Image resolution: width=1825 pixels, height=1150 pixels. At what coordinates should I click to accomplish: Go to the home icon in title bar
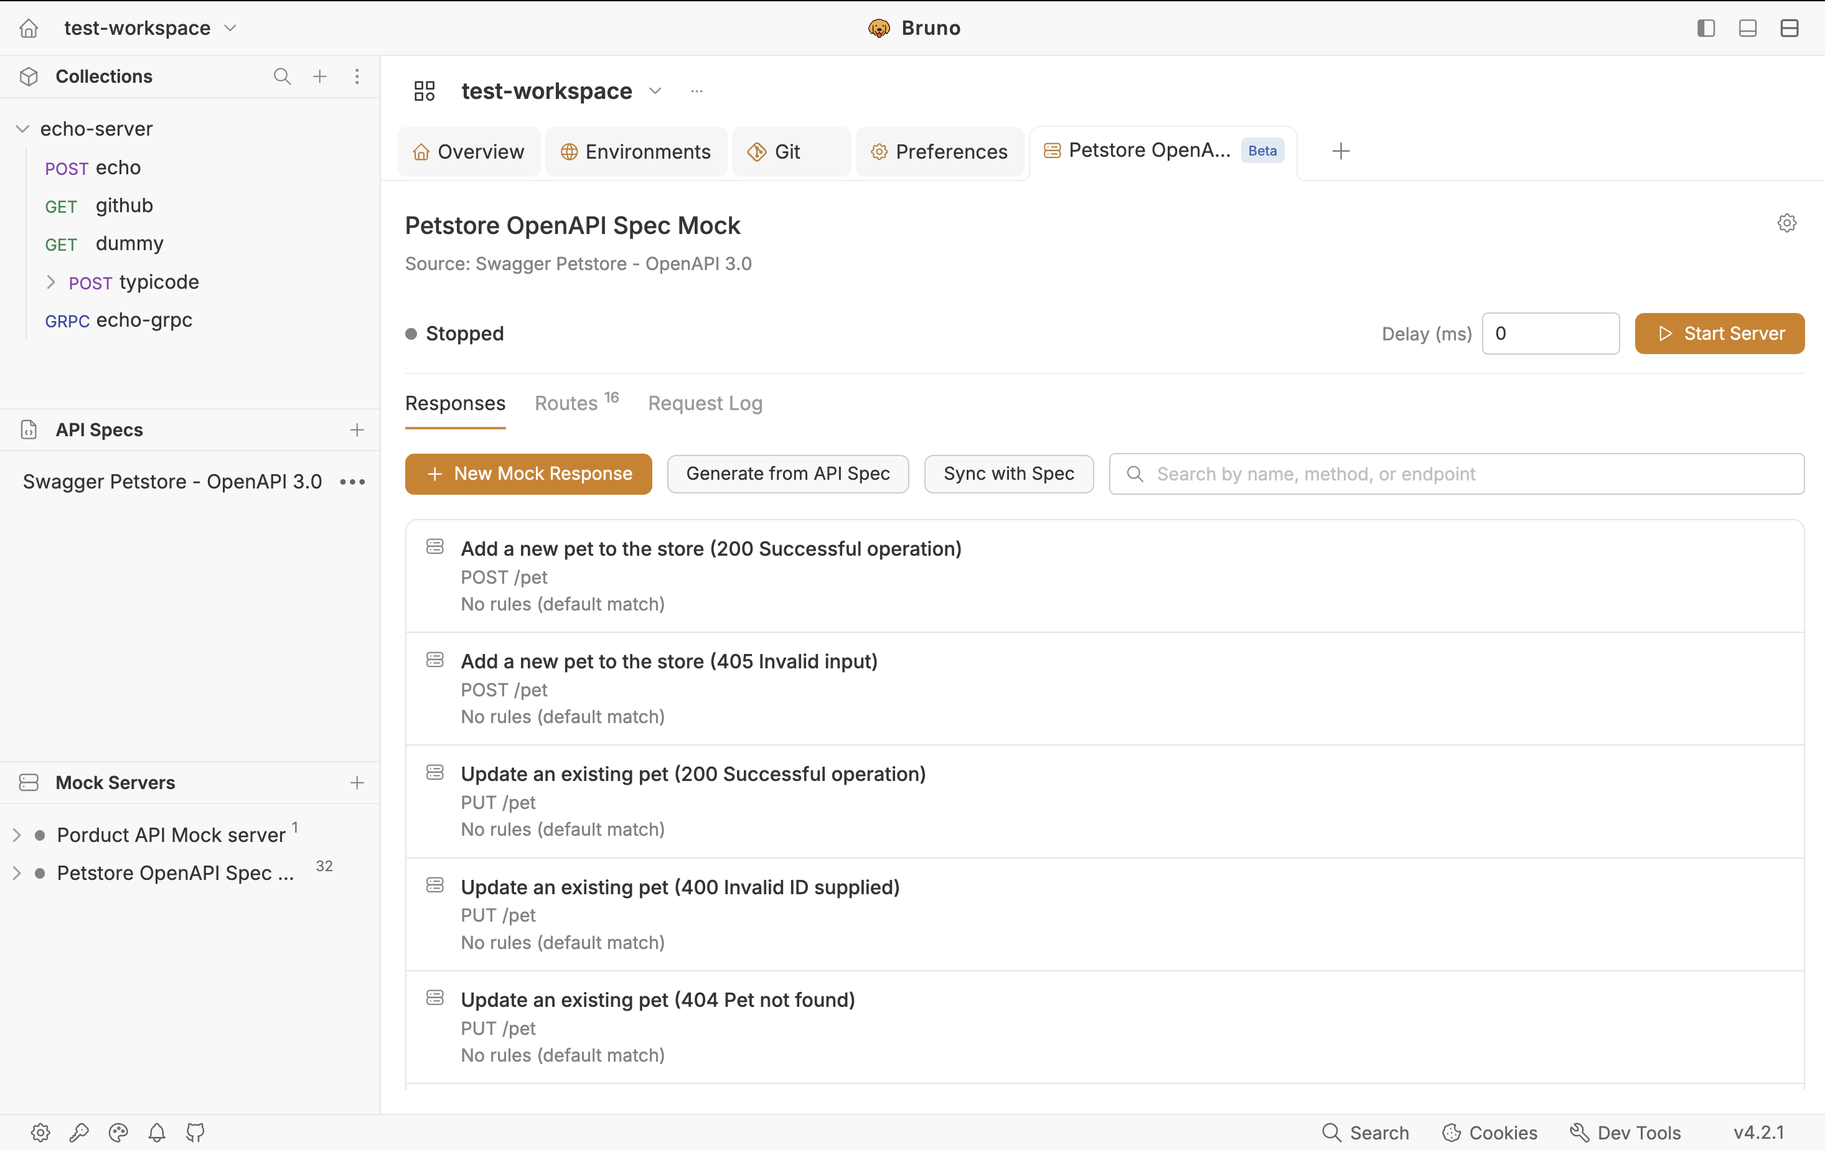(x=29, y=28)
